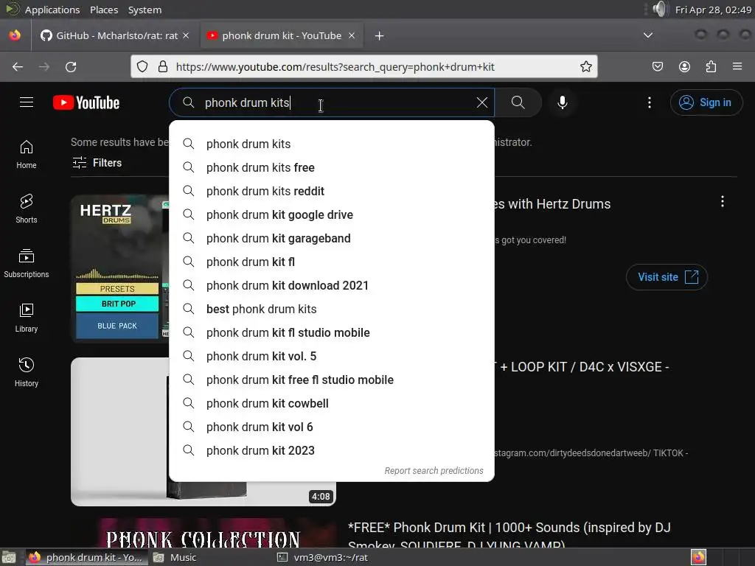Choose suggestion 'phonk drum kit 2023'
The image size is (755, 566).
coord(332,450)
